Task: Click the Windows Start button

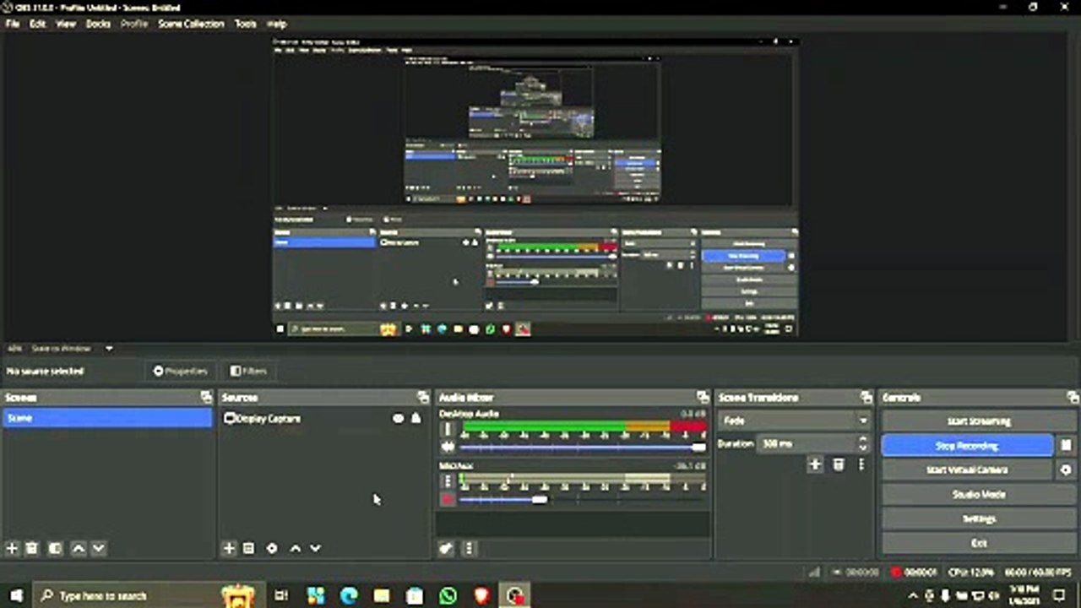Action: coord(17,595)
